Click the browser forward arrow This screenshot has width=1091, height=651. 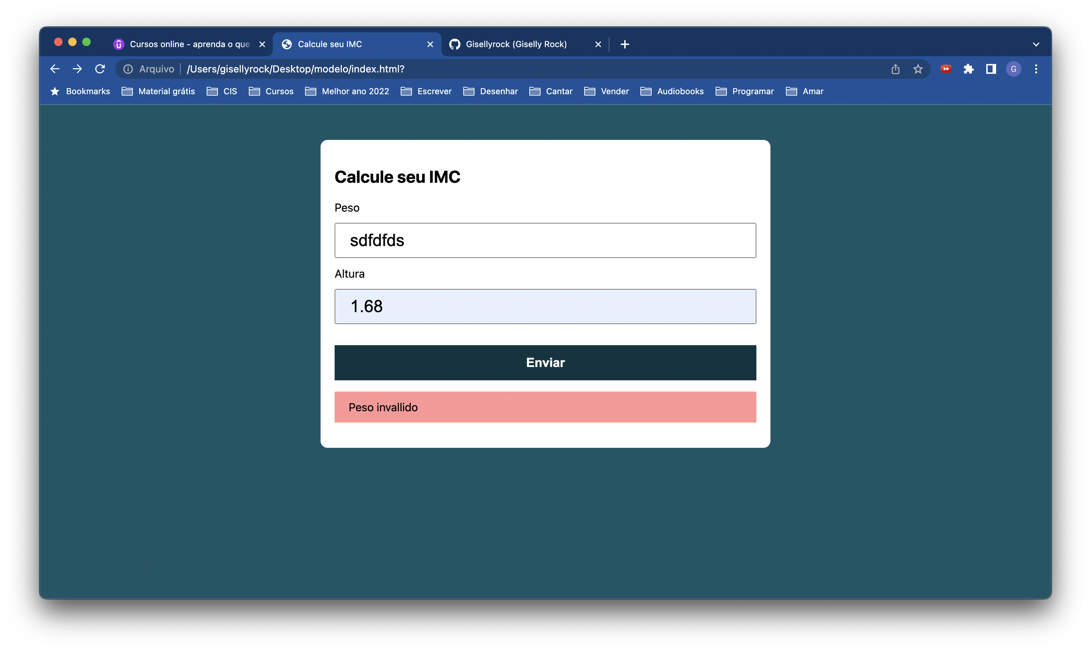(x=77, y=69)
